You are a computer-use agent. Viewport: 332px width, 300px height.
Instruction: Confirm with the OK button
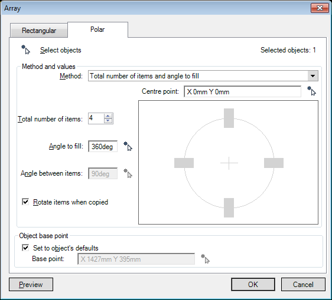click(x=253, y=285)
